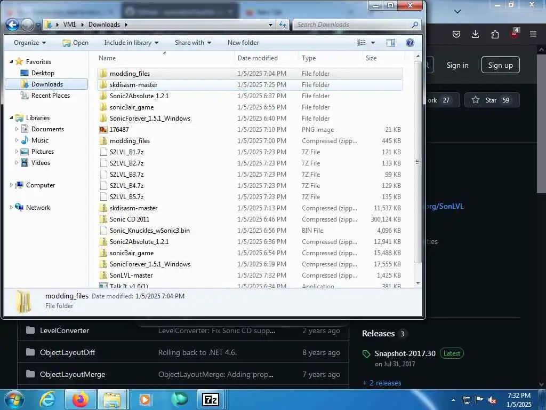The image size is (546, 410).
Task: Open the ObjectLayoutMerge folder link
Action: pyautogui.click(x=73, y=374)
